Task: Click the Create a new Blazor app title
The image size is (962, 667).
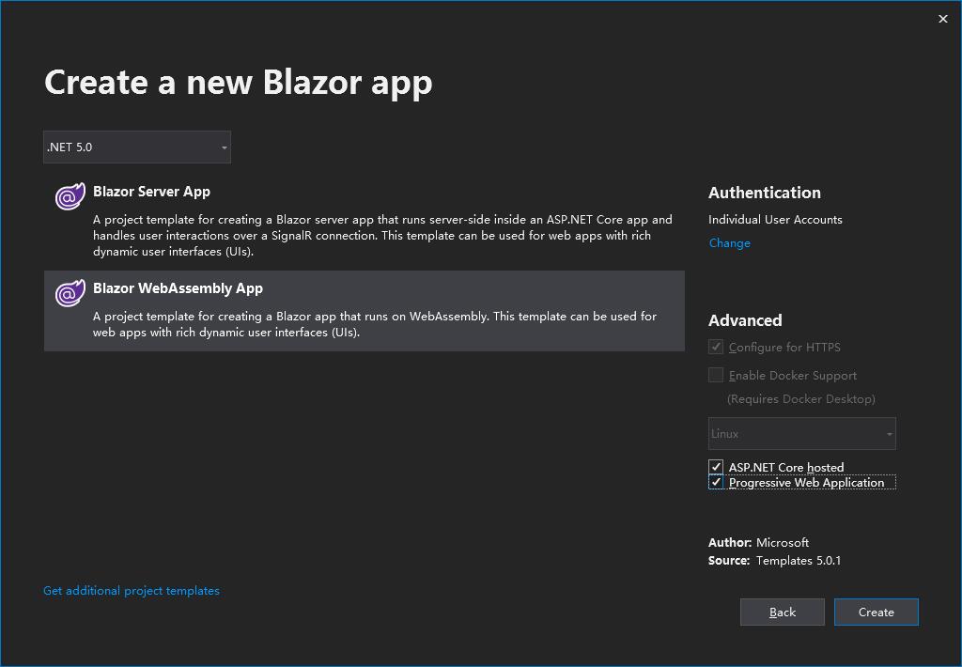Action: pos(238,83)
